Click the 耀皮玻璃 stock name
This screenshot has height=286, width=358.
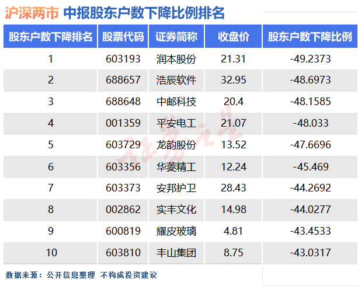[176, 231]
